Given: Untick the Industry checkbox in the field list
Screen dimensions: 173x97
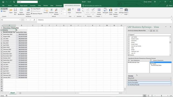Looking at the screenshot, I should click(x=129, y=55).
